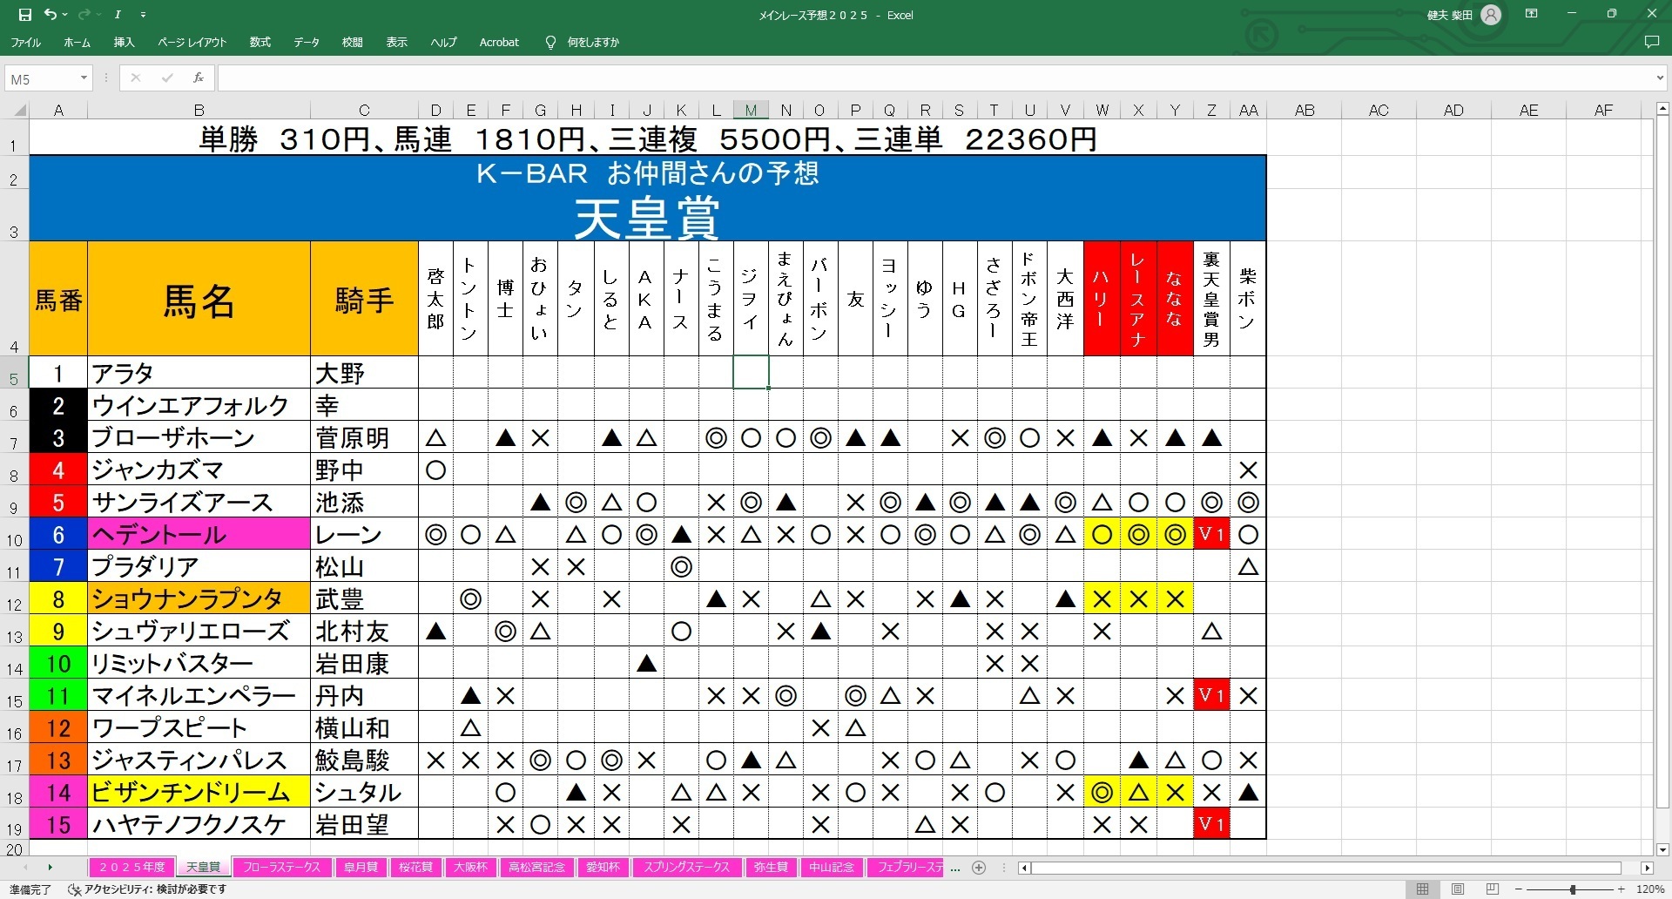1672x899 pixels.
Task: Click the next sheet navigation arrow
Action: pyautogui.click(x=50, y=868)
